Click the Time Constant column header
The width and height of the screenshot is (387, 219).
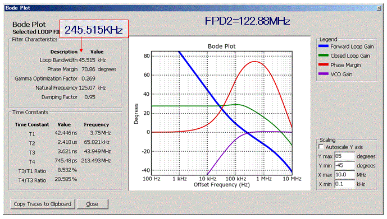point(32,125)
